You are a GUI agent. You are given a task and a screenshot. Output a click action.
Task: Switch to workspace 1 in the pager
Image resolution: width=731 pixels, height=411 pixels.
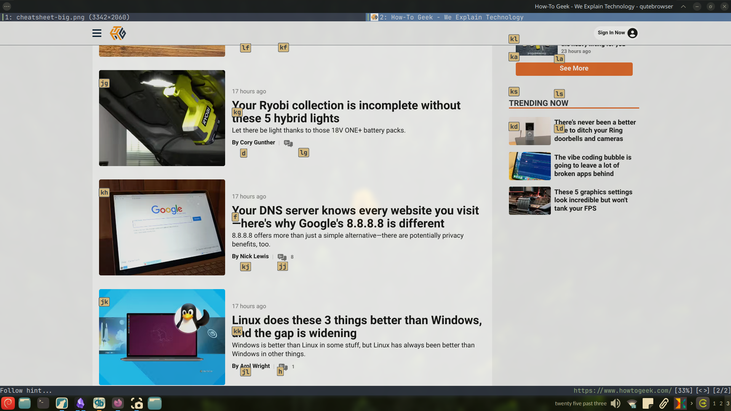714,403
